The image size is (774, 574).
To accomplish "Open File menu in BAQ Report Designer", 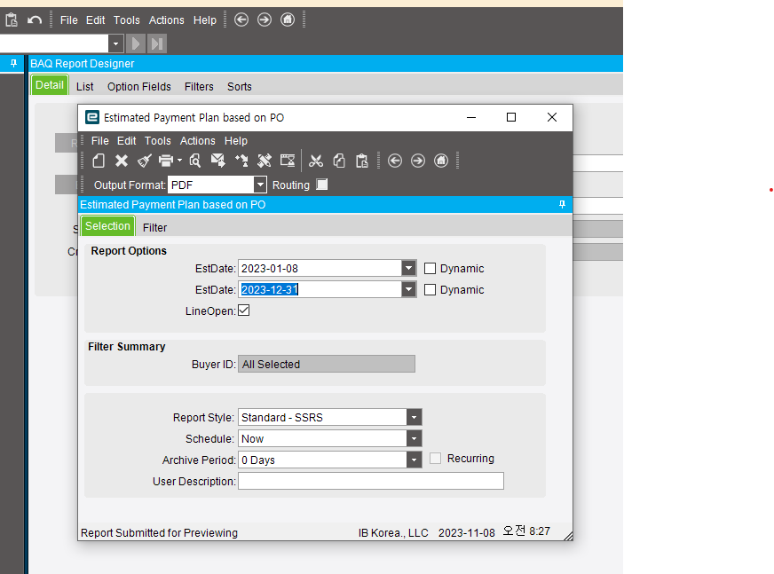I will [x=69, y=20].
